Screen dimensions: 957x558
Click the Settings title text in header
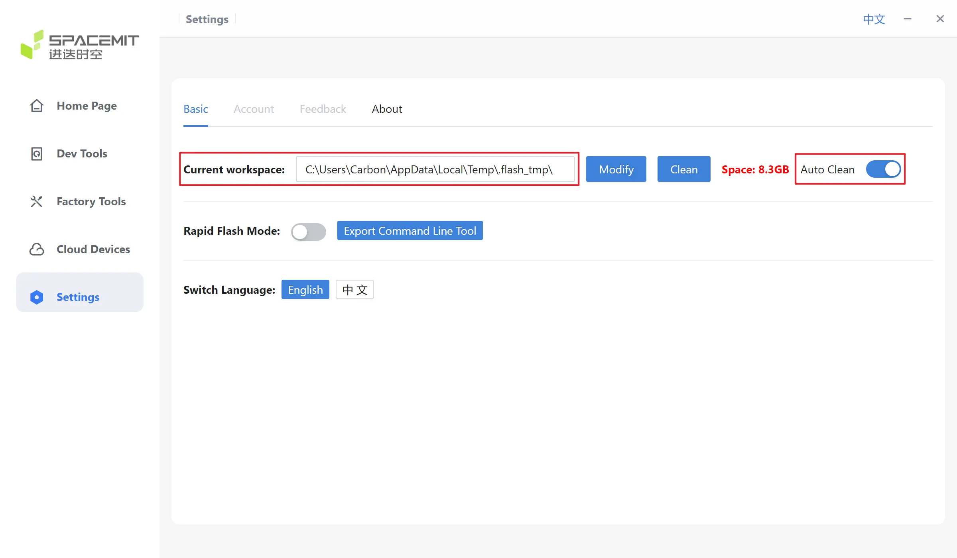pyautogui.click(x=207, y=19)
